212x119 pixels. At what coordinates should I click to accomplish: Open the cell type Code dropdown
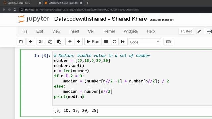coord(145,42)
